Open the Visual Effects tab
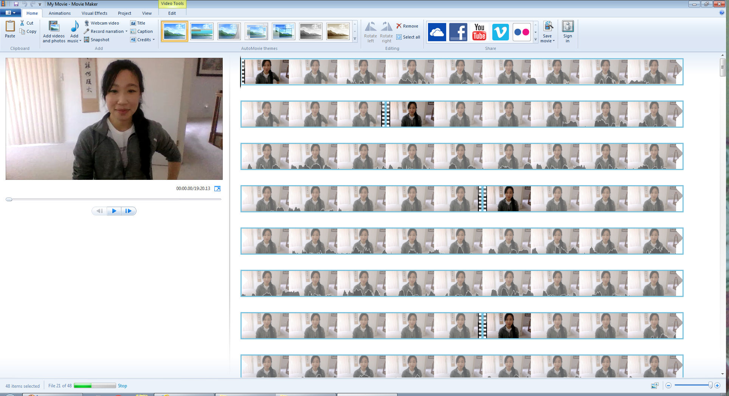This screenshot has height=396, width=729. [x=94, y=13]
